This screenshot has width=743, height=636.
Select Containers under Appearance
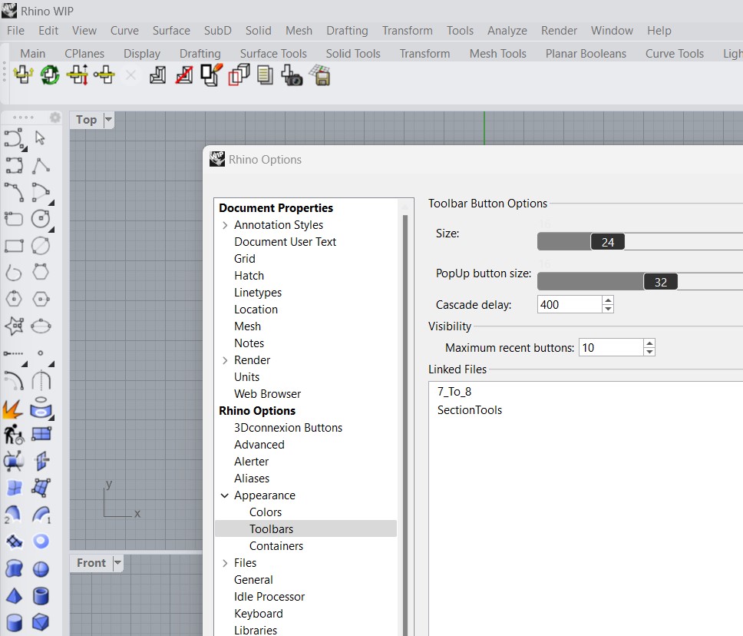coord(276,546)
